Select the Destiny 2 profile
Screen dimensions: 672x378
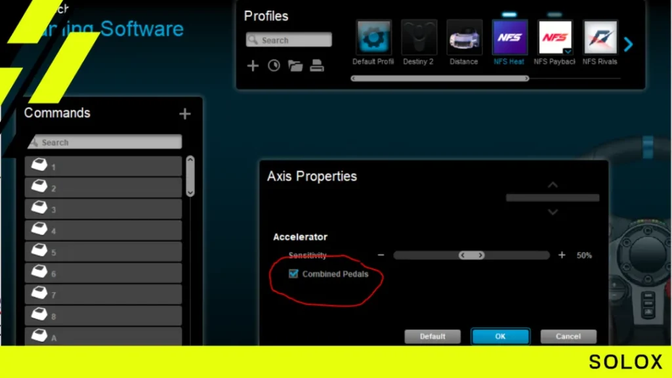click(x=419, y=37)
